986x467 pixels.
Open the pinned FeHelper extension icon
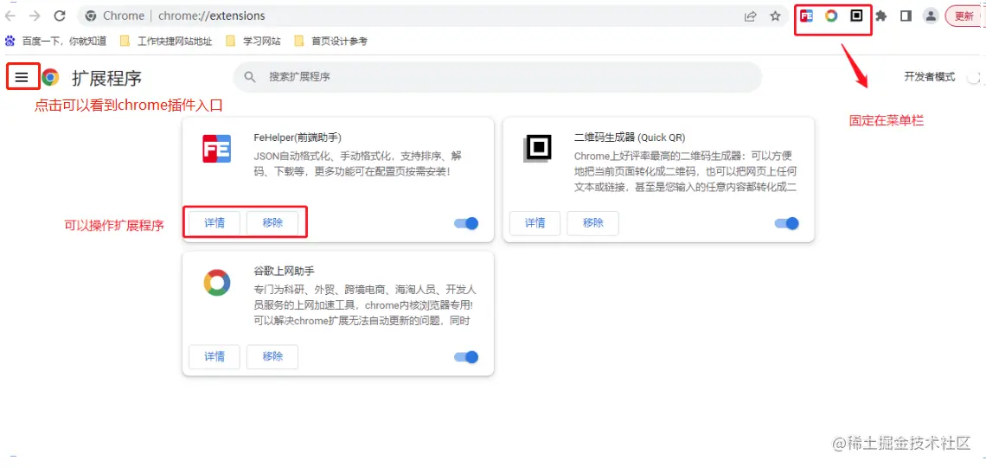[806, 16]
